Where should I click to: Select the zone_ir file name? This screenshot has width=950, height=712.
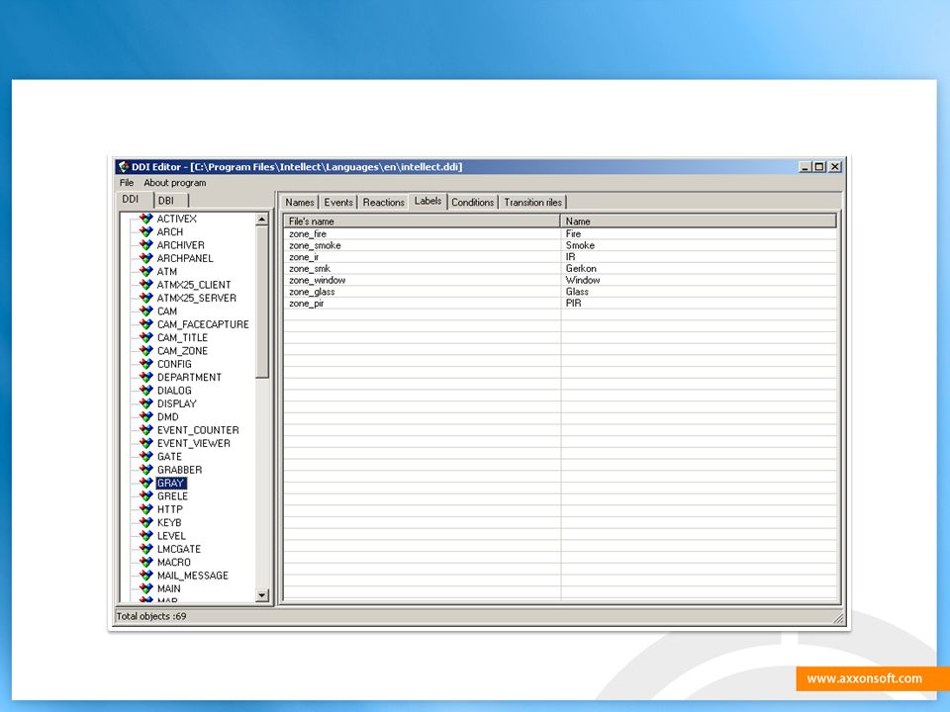(x=304, y=257)
